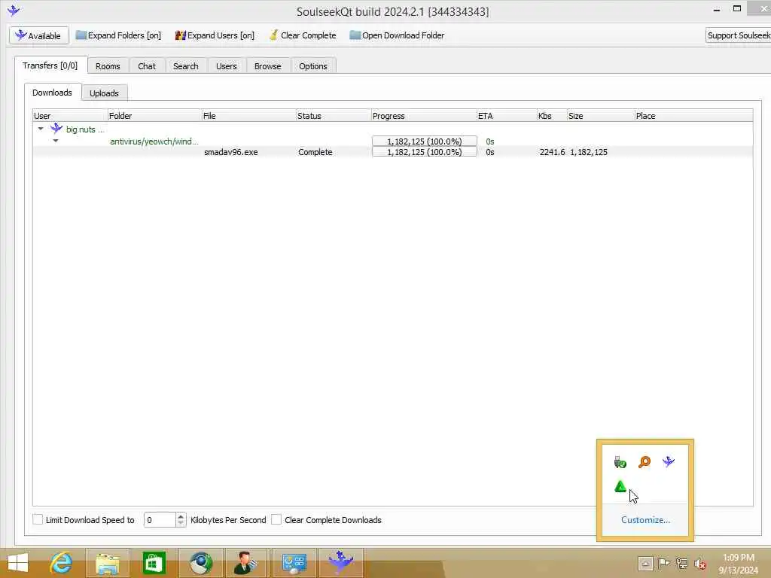Click the bird icon beside big nuts
Image resolution: width=771 pixels, height=578 pixels.
click(x=56, y=128)
